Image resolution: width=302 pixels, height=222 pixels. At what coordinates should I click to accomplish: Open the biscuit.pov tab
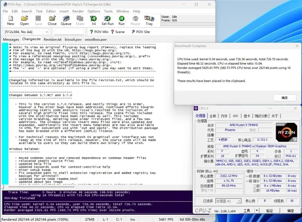tap(73, 40)
